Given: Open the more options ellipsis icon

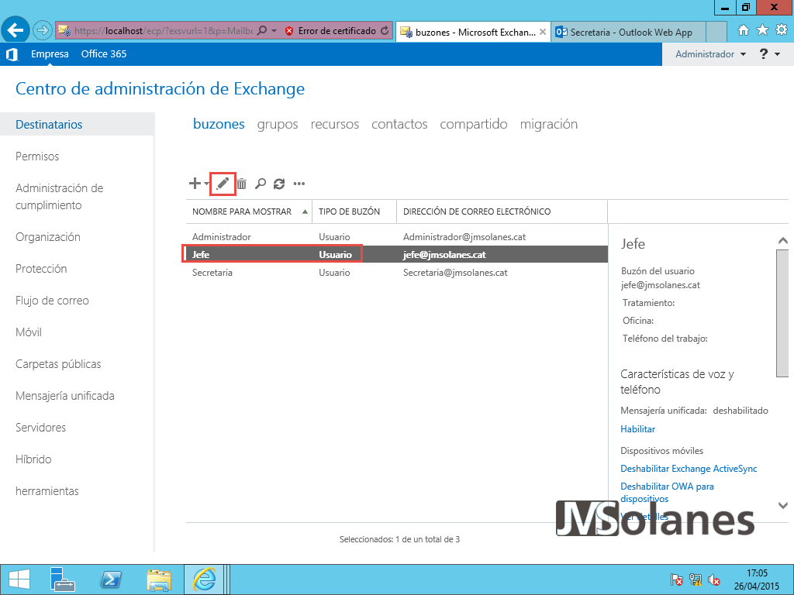Looking at the screenshot, I should click(299, 184).
